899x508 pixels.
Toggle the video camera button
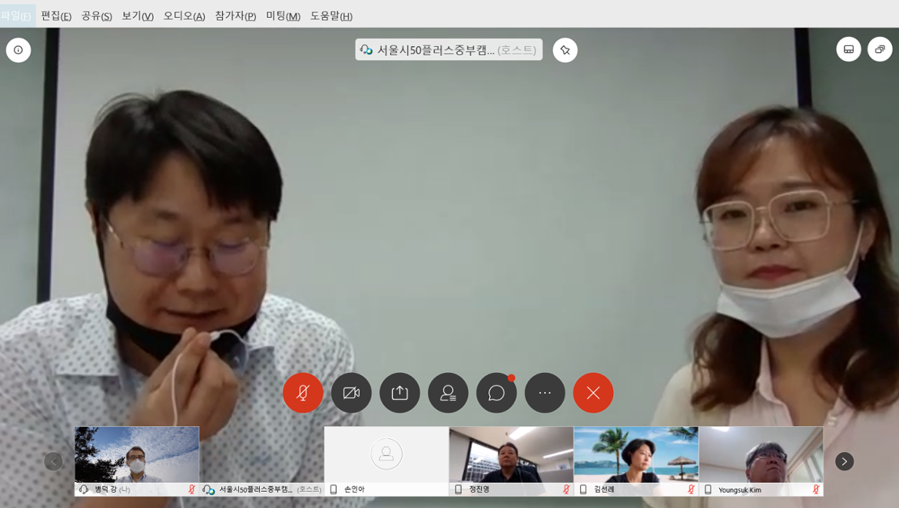click(x=351, y=393)
